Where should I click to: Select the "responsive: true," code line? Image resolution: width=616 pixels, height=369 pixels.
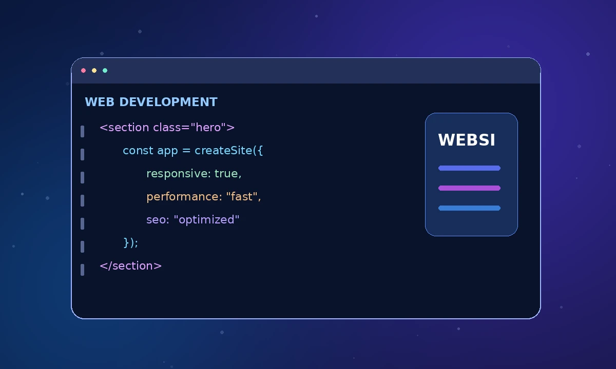(194, 174)
